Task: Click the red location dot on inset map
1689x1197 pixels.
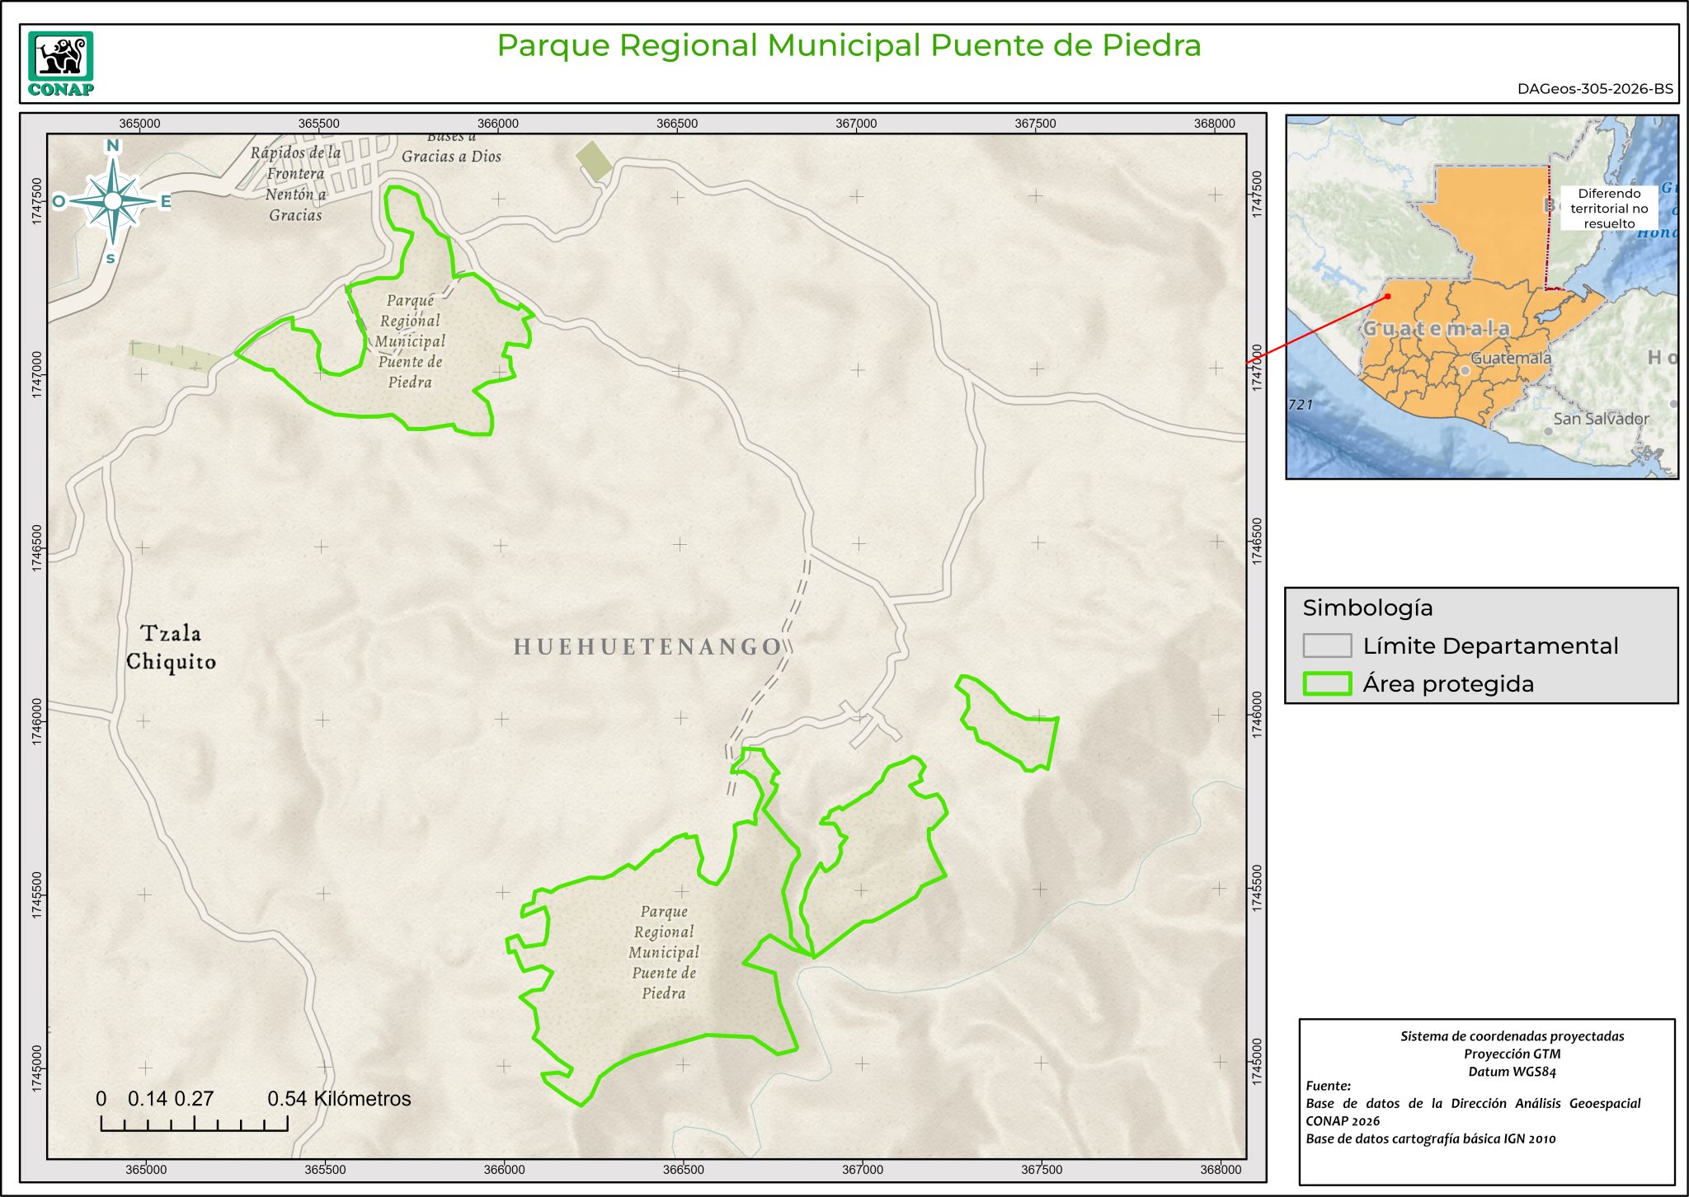Action: (x=1388, y=297)
